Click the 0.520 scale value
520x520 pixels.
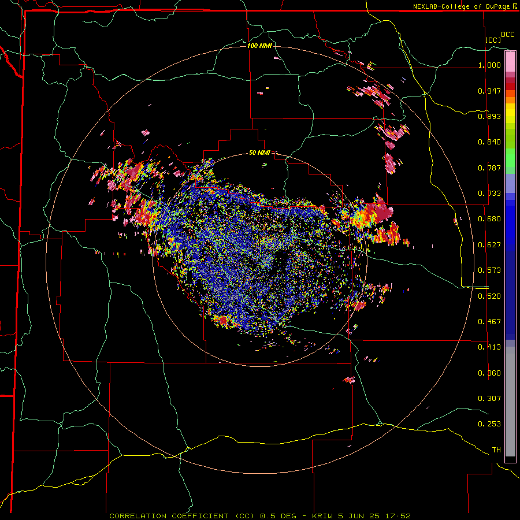(489, 296)
